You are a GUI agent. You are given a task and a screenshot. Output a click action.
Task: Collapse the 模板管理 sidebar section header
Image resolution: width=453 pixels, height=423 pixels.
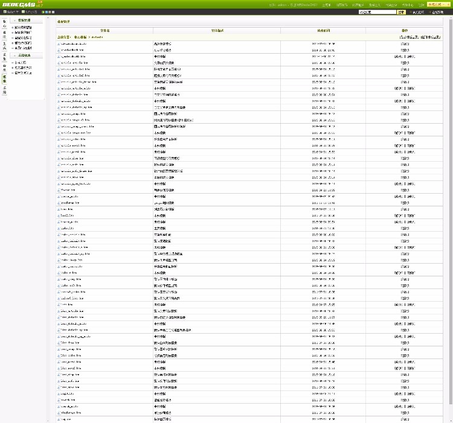(x=27, y=20)
